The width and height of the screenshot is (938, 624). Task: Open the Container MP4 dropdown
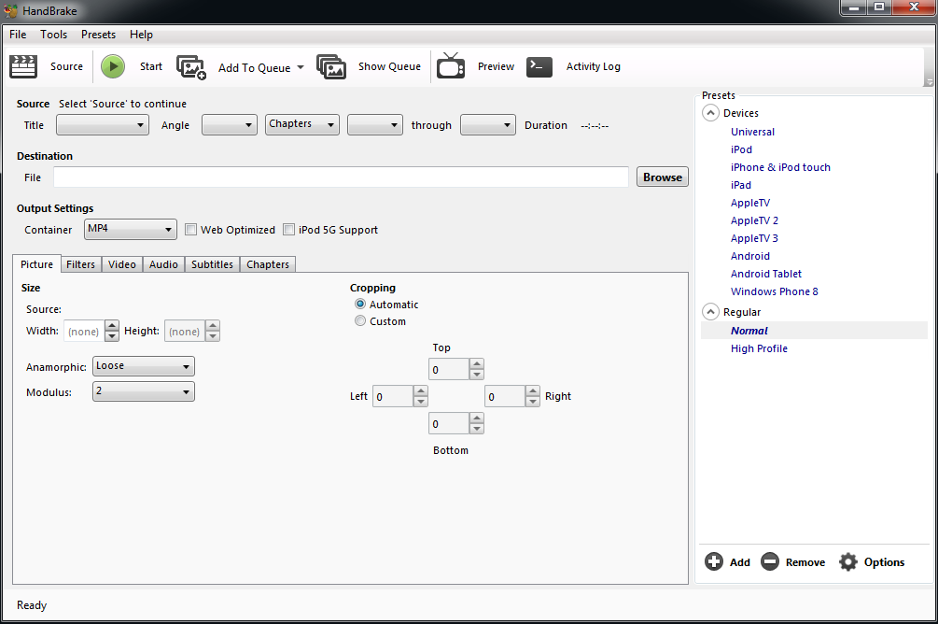131,230
